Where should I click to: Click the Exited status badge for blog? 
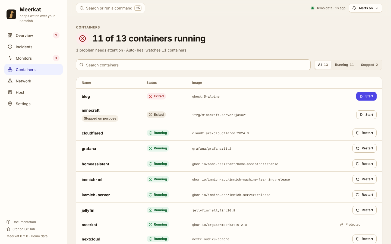click(x=156, y=96)
